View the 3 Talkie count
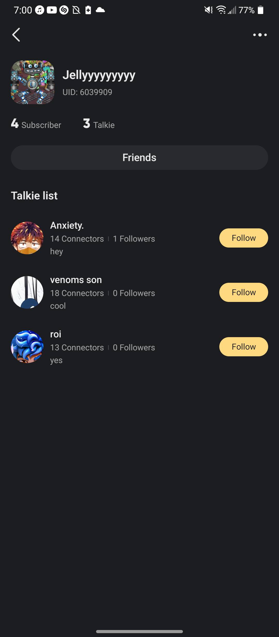The image size is (279, 637). [99, 124]
